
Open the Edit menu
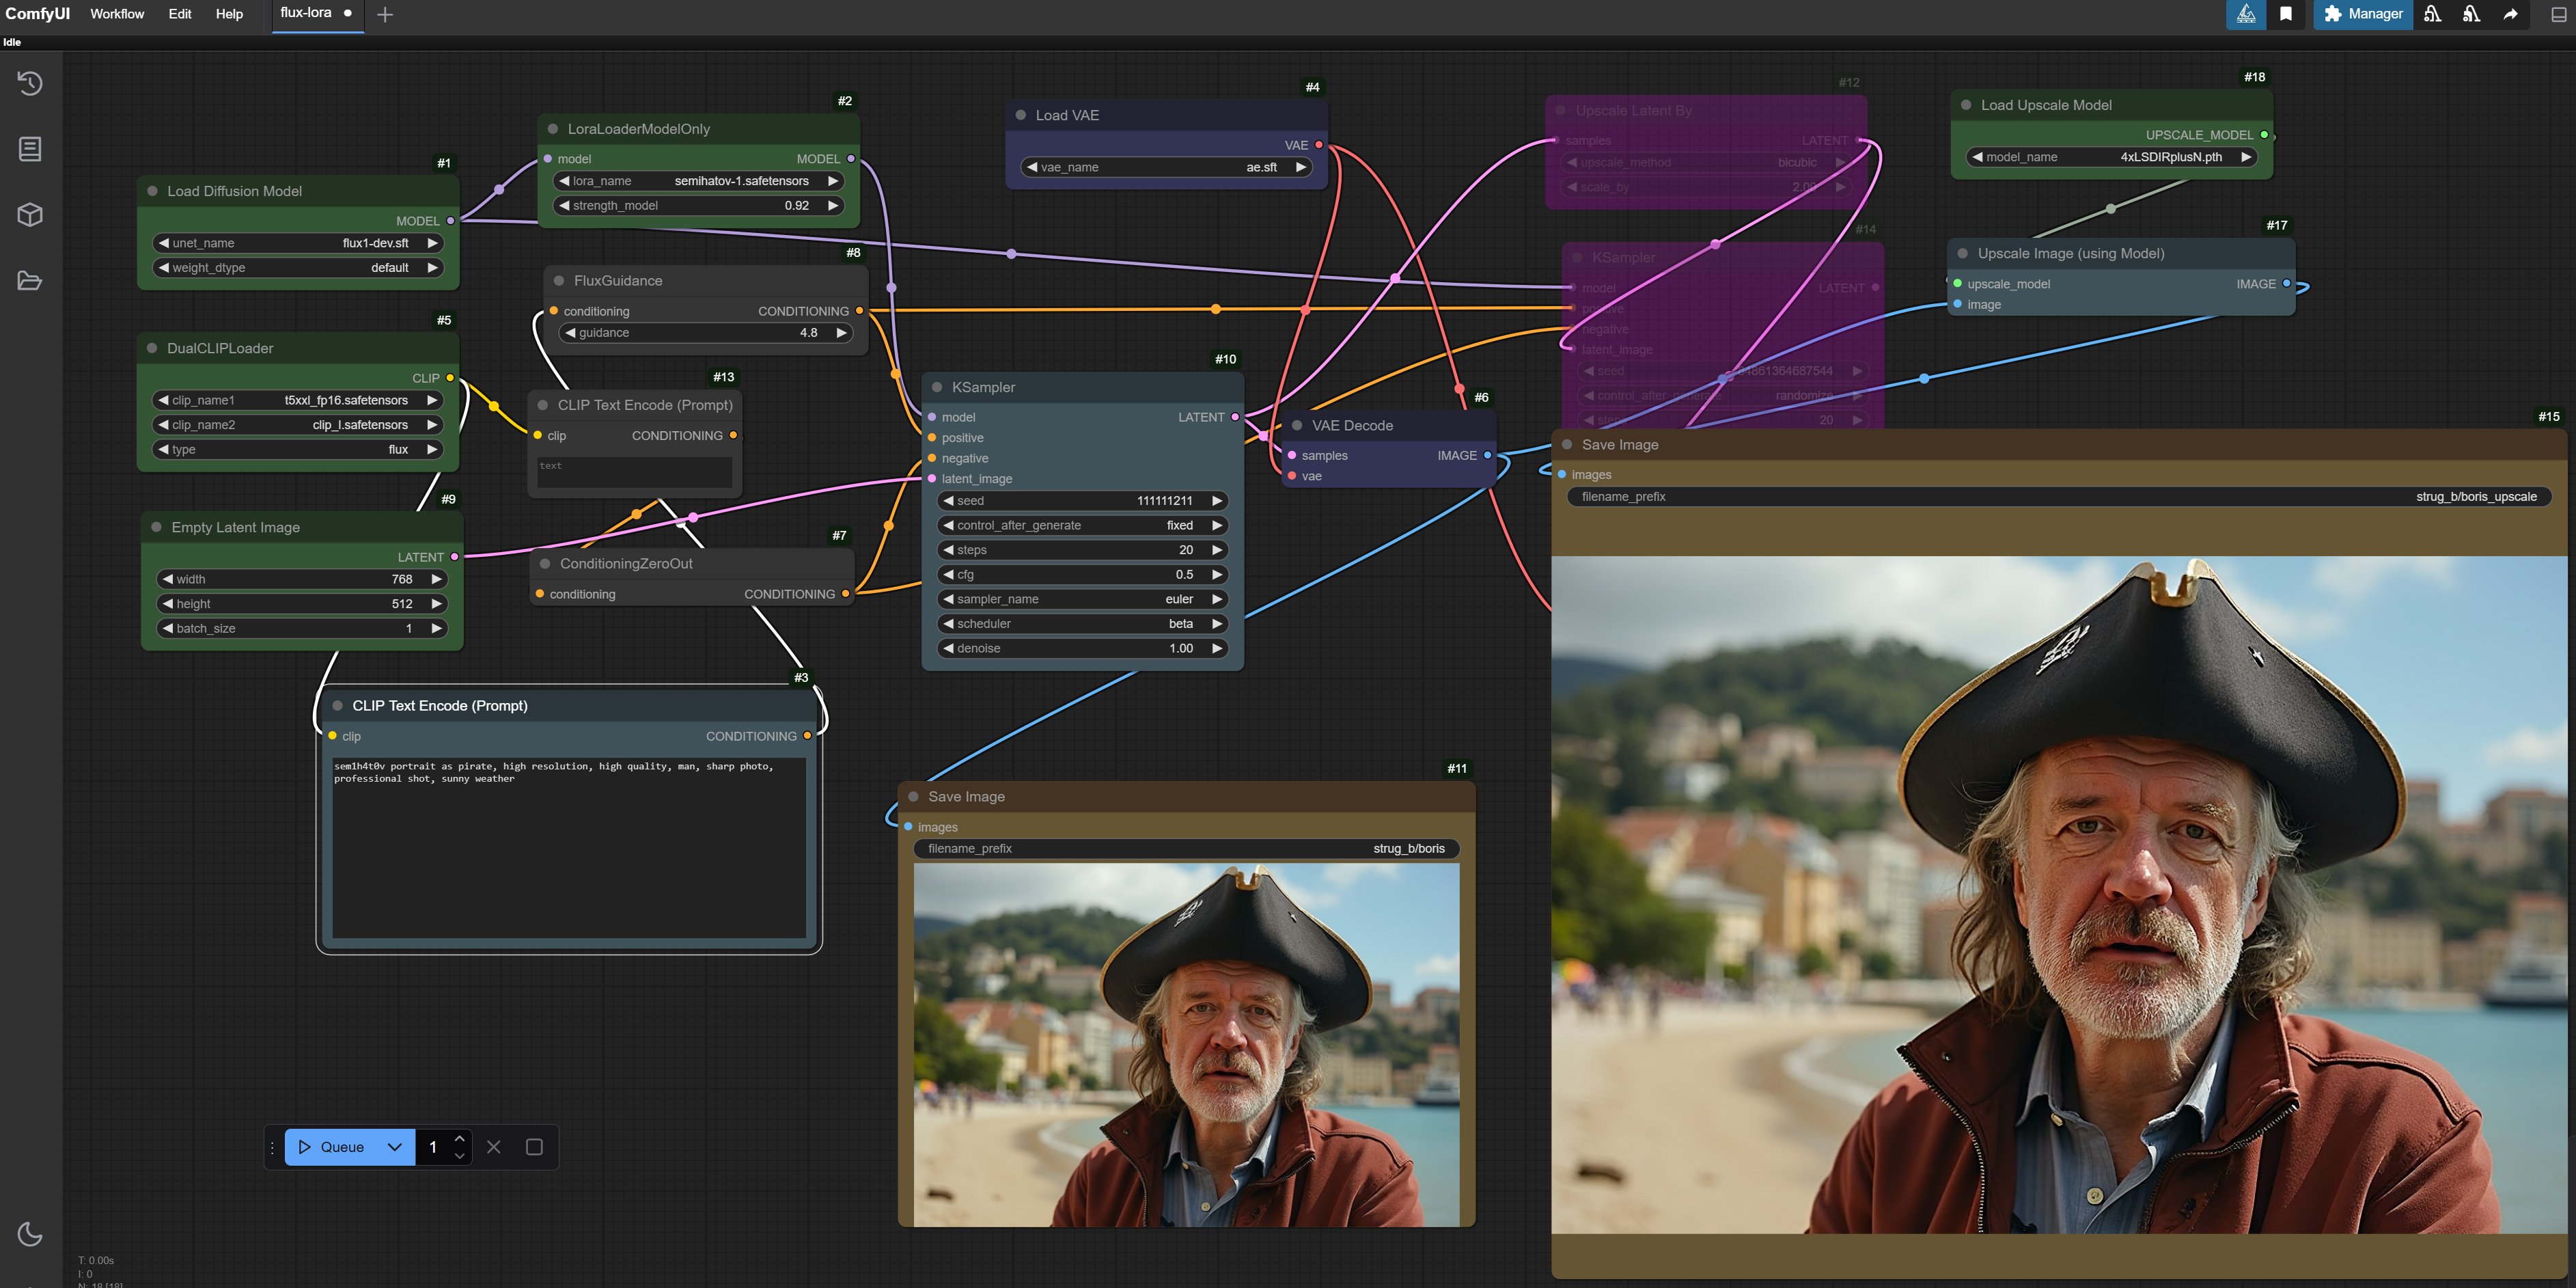pos(180,14)
